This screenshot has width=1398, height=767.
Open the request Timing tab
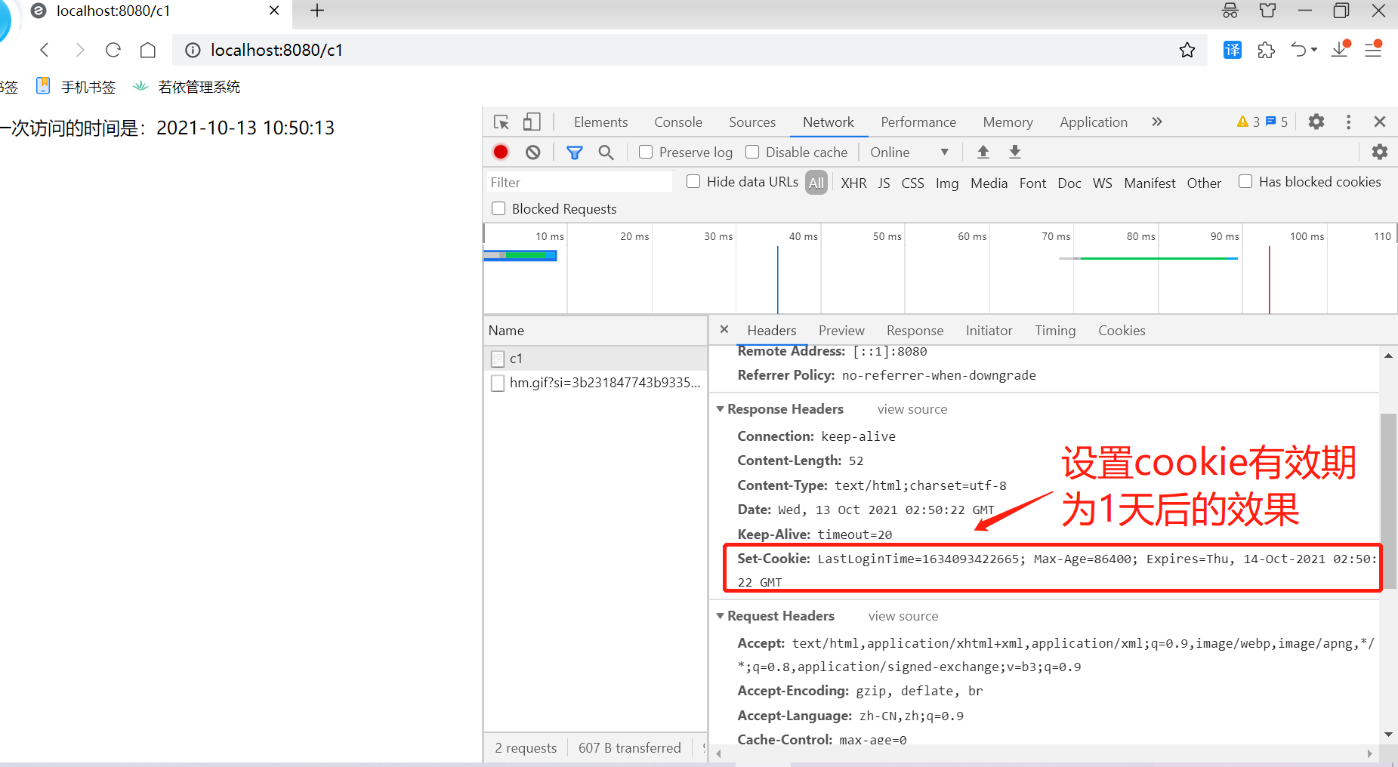click(1055, 331)
